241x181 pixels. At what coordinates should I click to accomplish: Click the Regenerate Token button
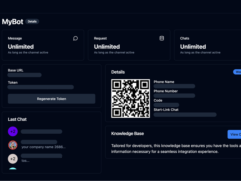click(51, 99)
